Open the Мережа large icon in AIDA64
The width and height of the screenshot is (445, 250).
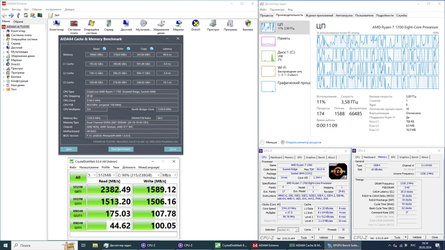(x=178, y=25)
